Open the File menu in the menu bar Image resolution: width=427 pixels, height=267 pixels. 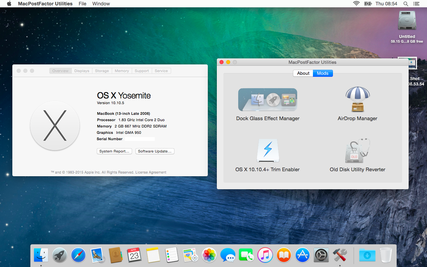(82, 4)
